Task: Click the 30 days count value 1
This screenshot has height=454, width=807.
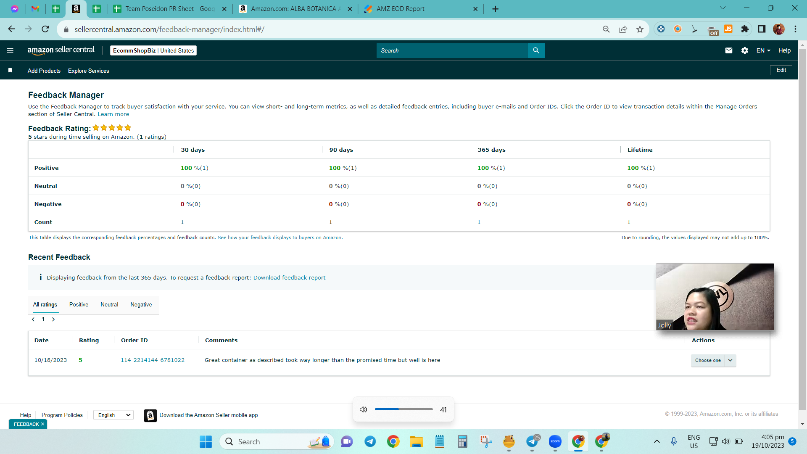Action: [182, 222]
